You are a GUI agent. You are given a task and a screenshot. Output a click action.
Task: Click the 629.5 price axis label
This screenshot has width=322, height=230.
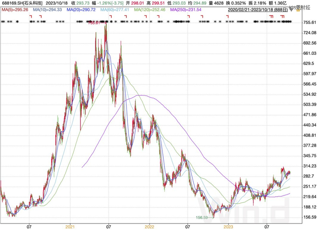point(309,63)
